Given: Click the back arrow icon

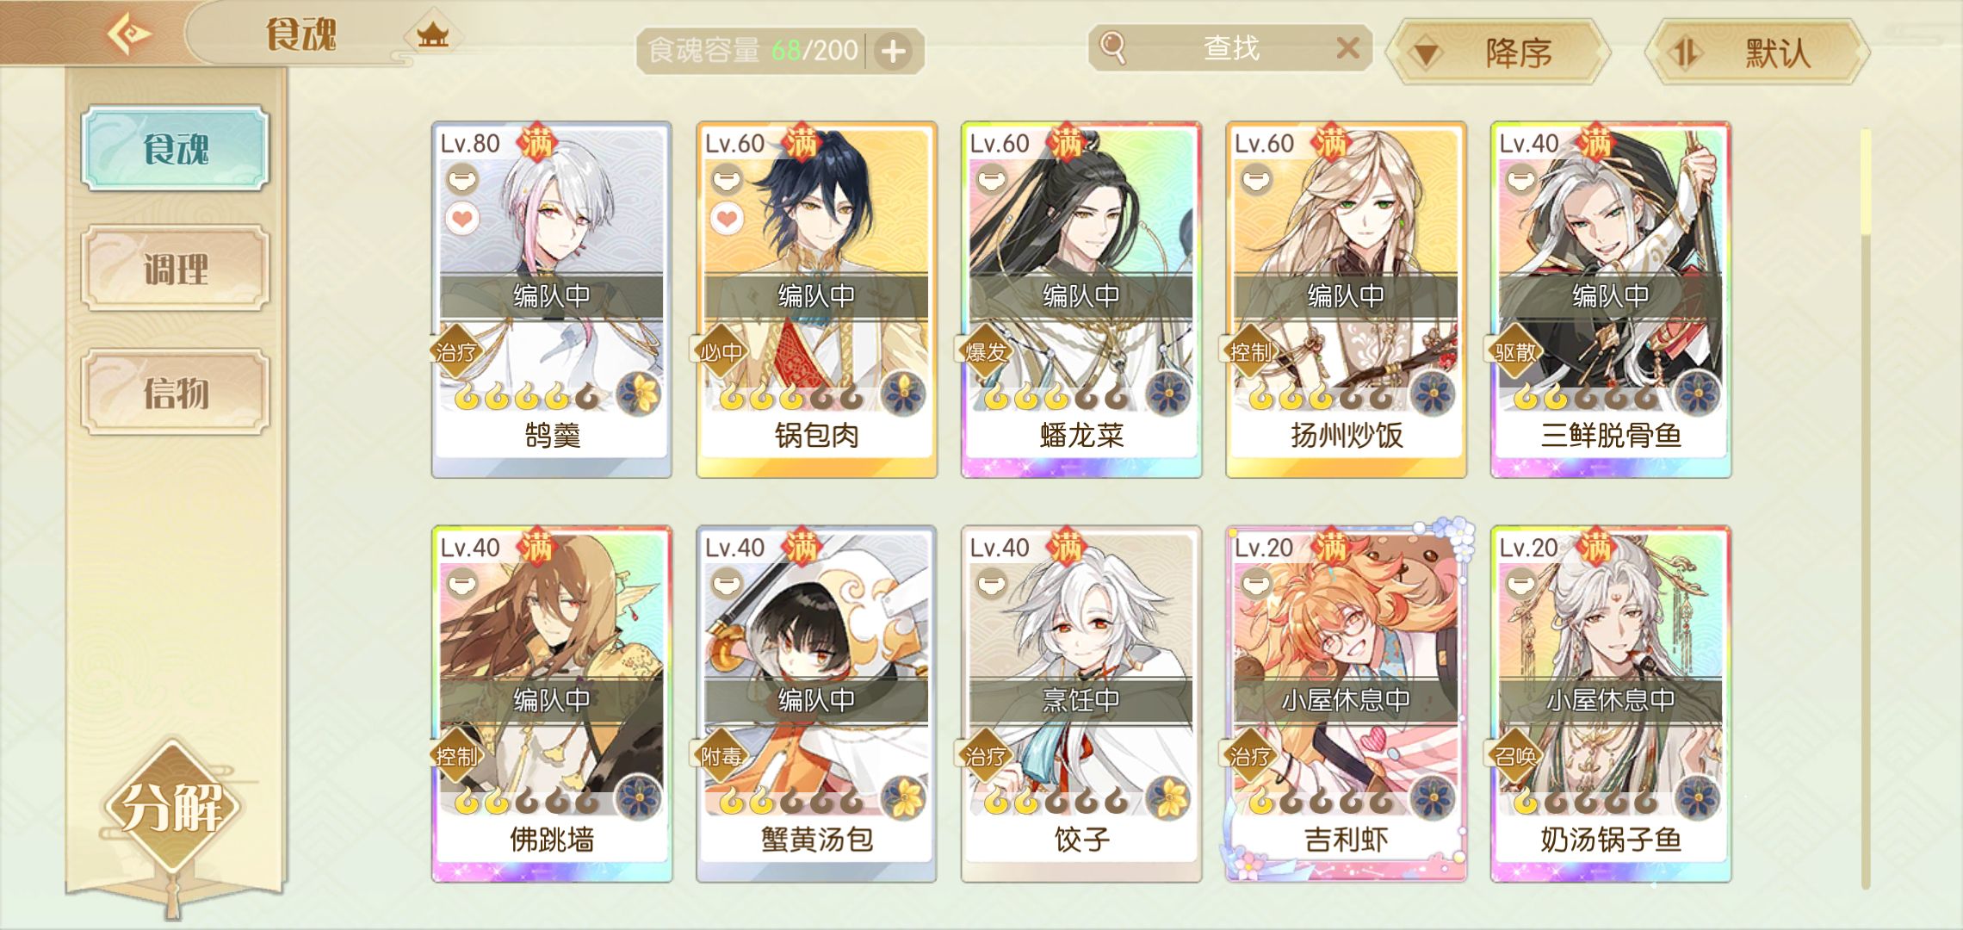Looking at the screenshot, I should click(x=129, y=34).
